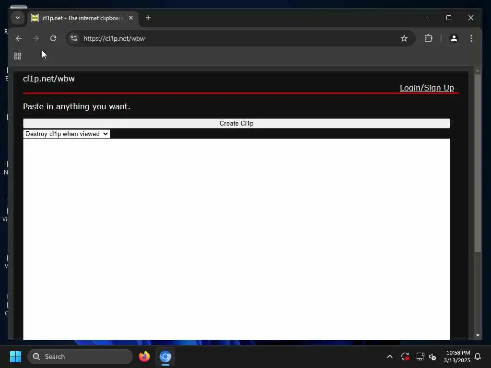Click the Create Cl1p button
The height and width of the screenshot is (368, 491).
point(236,123)
